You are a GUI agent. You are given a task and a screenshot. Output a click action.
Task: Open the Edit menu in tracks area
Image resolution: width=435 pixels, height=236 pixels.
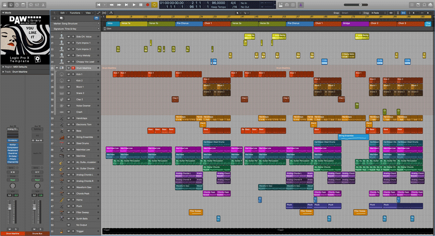click(64, 13)
